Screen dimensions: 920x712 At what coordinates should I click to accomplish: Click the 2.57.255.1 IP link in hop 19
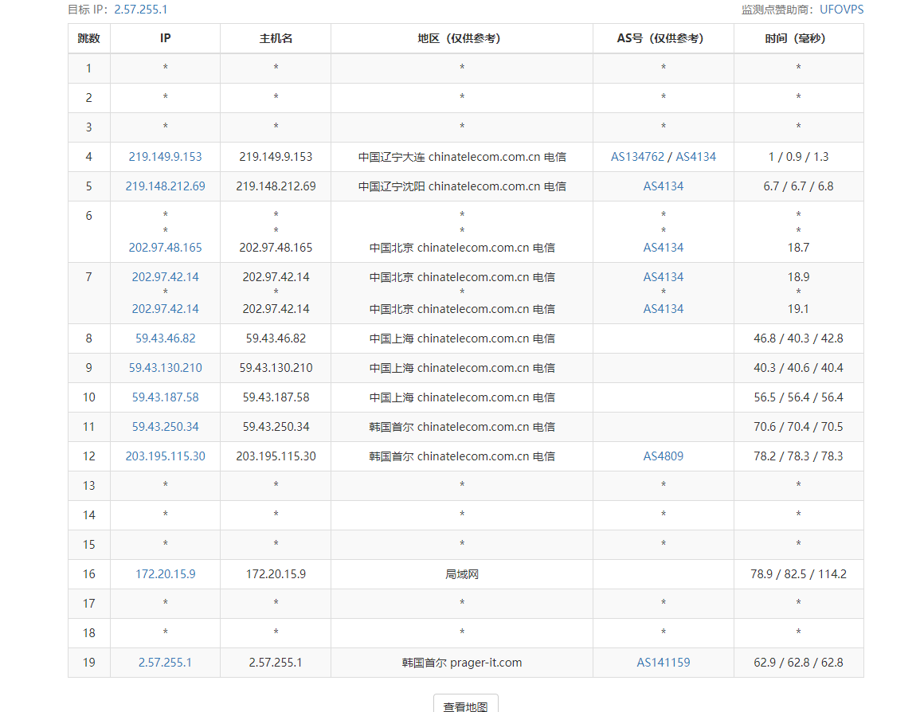[165, 663]
